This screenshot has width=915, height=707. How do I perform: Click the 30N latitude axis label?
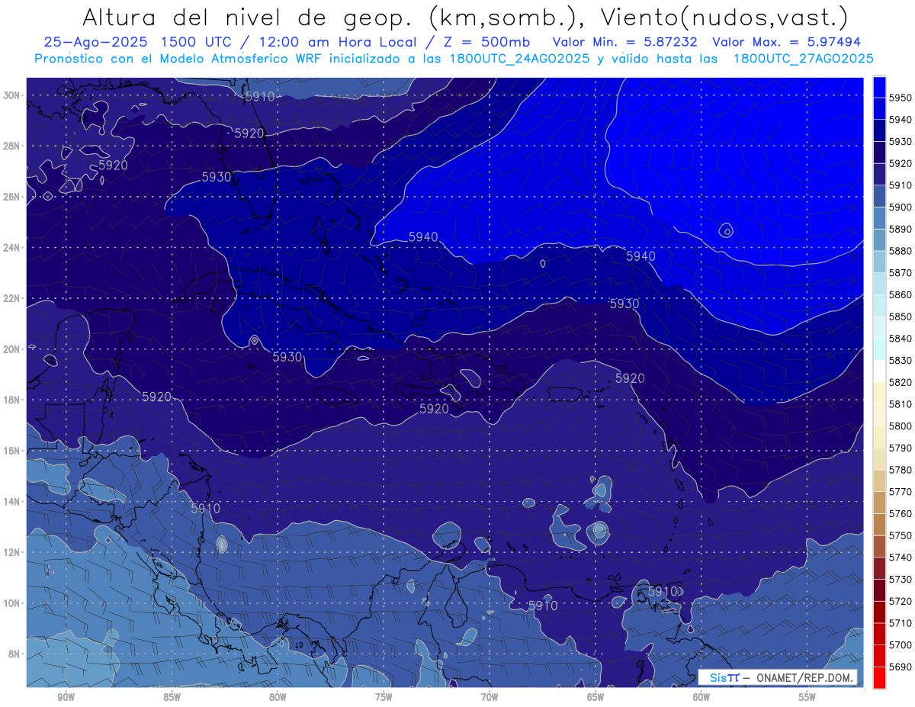click(13, 95)
